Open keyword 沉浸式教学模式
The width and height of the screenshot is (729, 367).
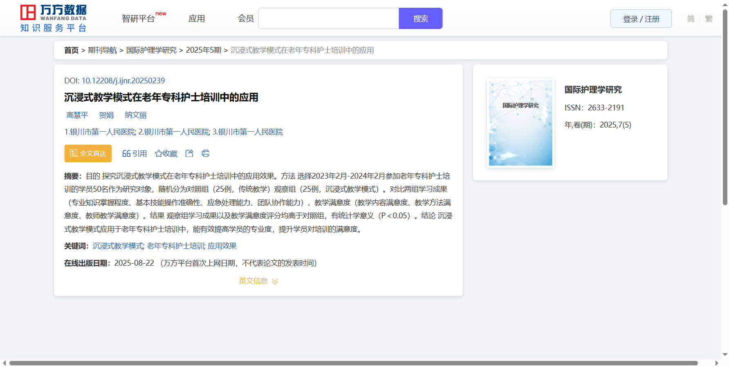pos(118,246)
